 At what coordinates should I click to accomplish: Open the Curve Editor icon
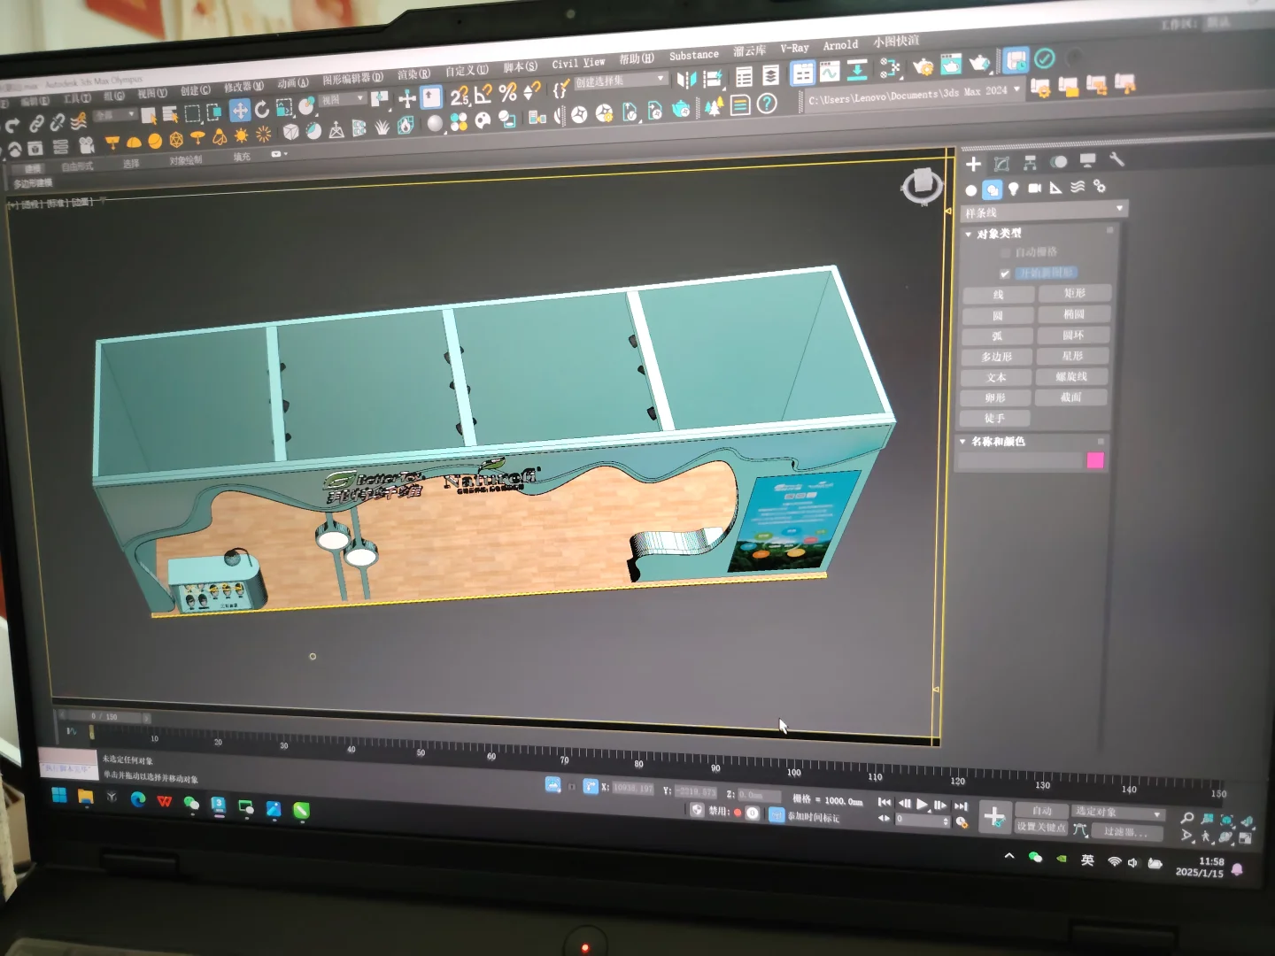point(830,71)
